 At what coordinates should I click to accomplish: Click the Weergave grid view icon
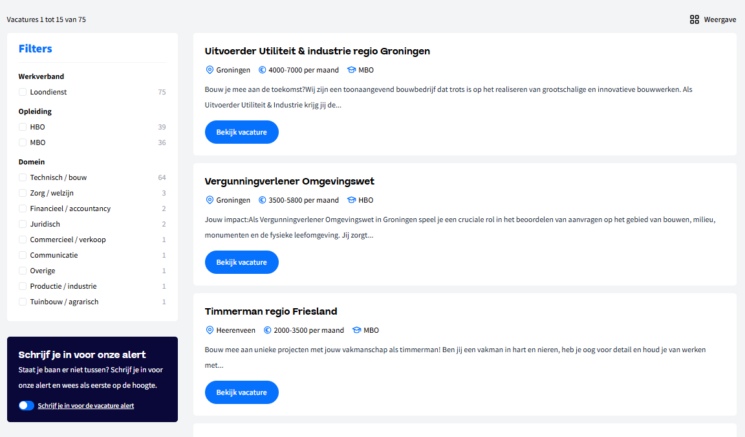(695, 19)
